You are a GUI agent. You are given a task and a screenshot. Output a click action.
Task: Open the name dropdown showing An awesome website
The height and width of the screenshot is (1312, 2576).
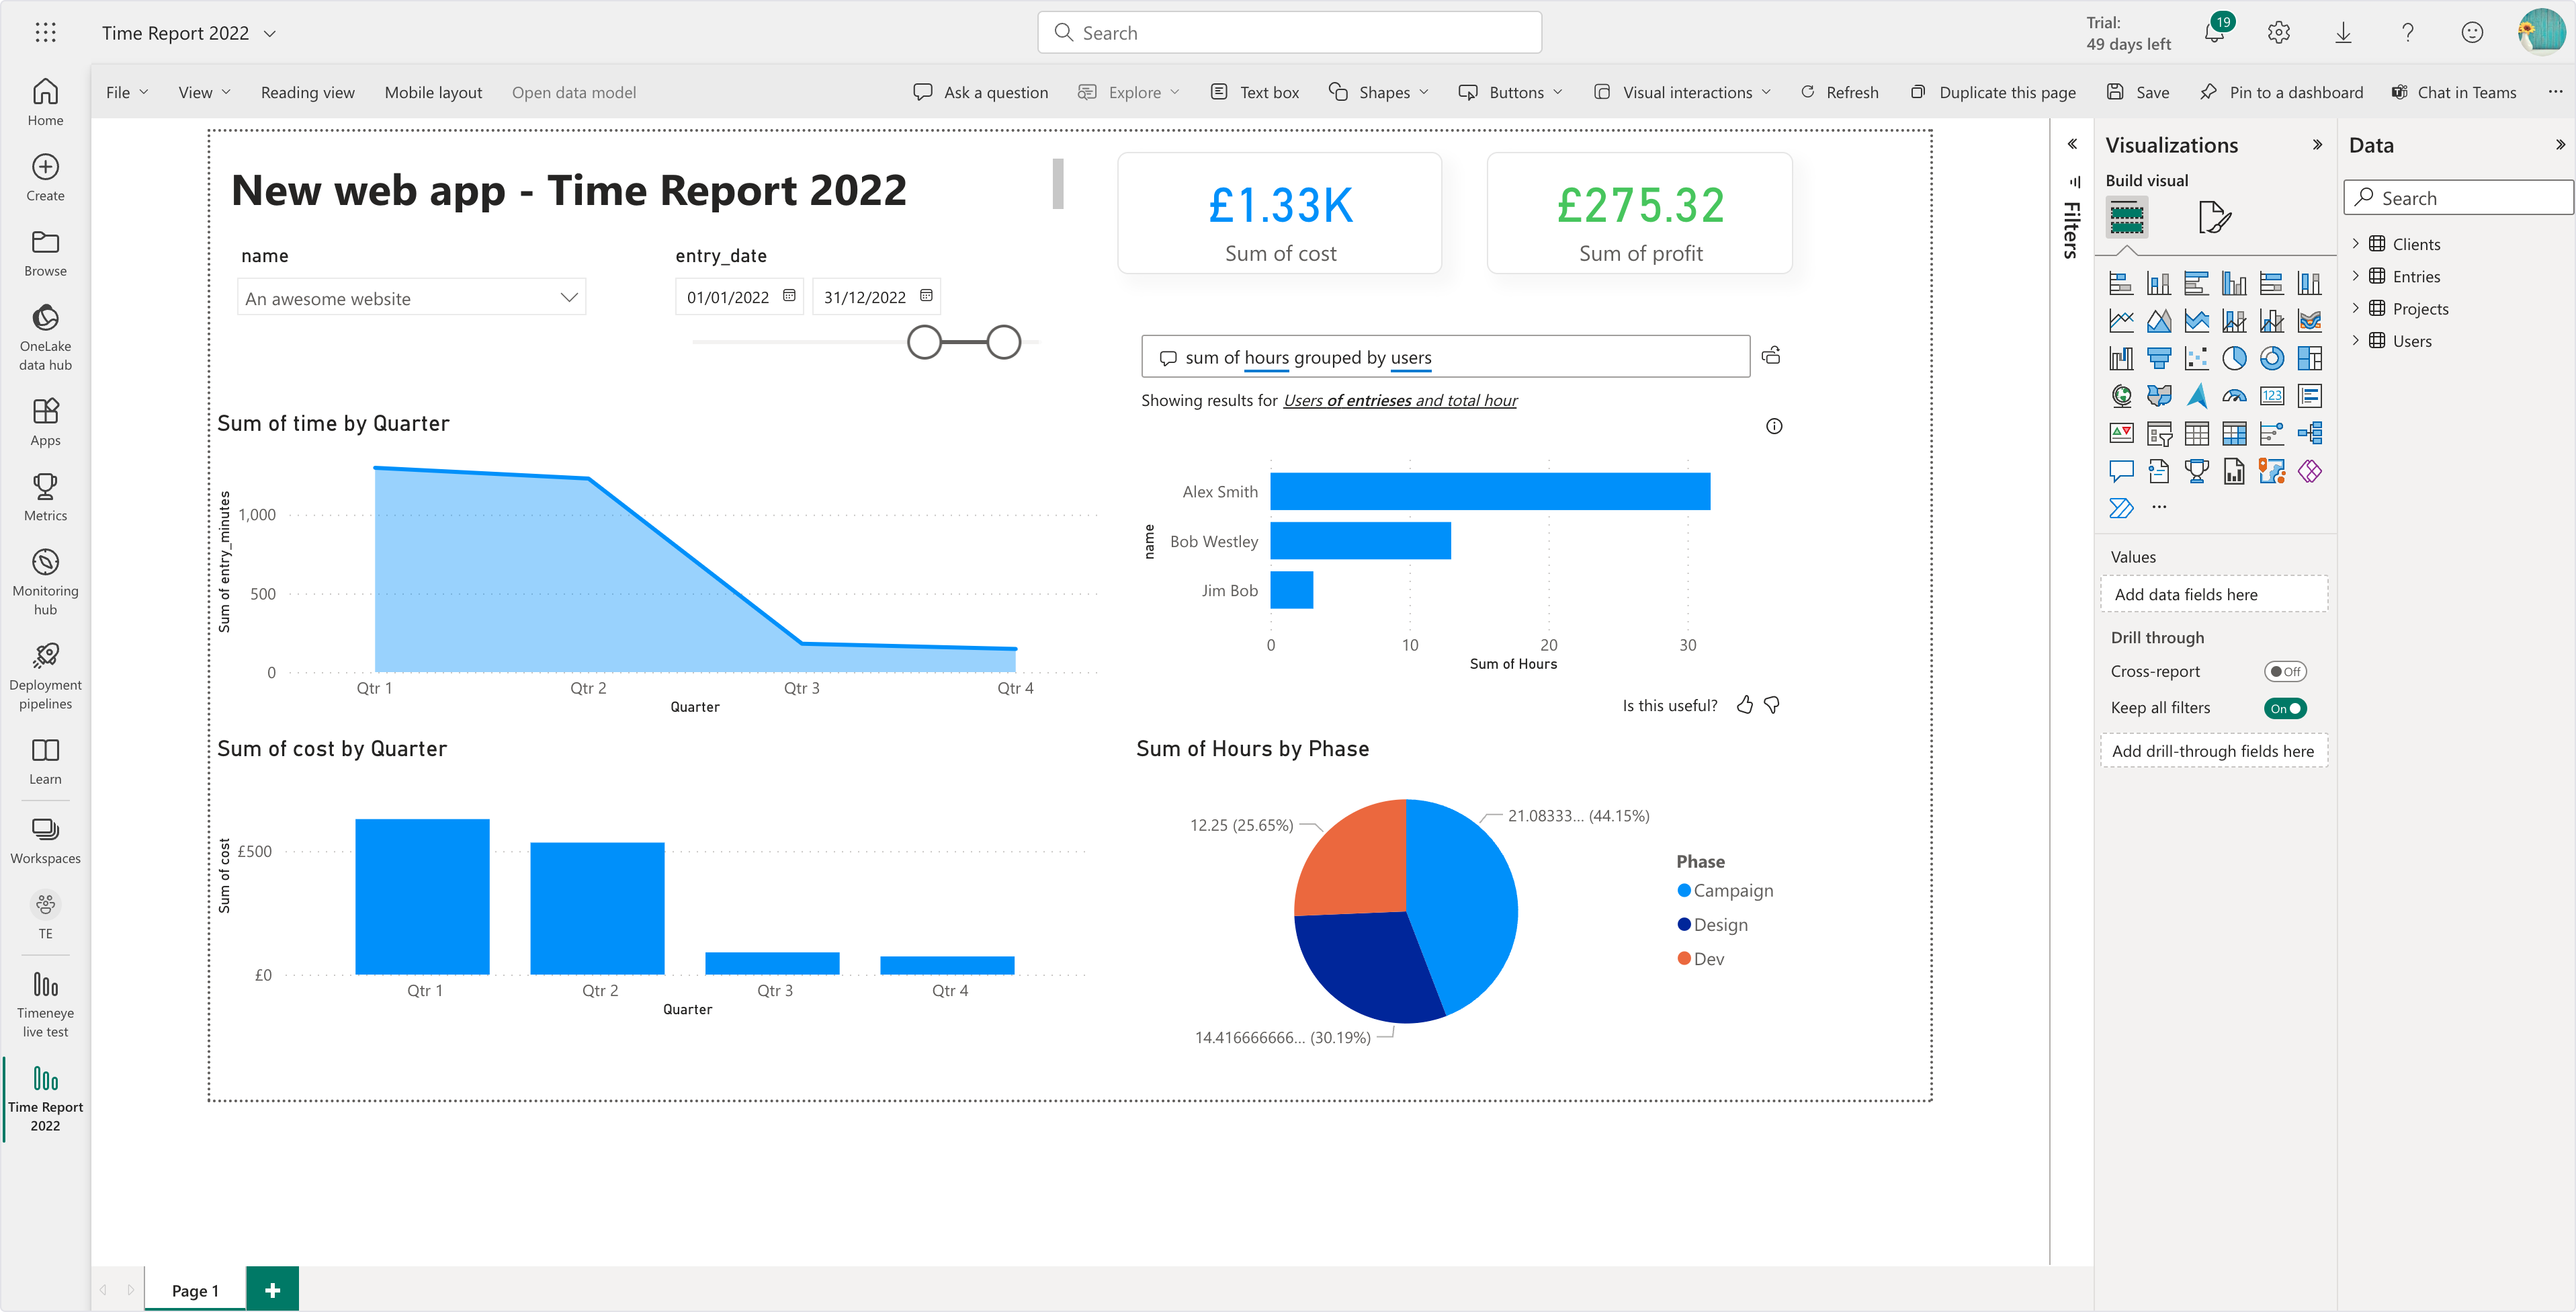568,297
